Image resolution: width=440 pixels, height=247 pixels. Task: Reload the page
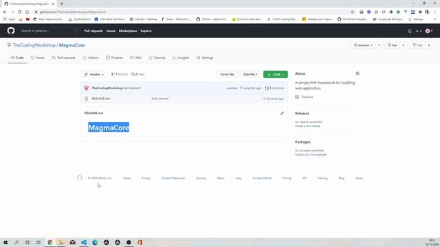(x=20, y=12)
